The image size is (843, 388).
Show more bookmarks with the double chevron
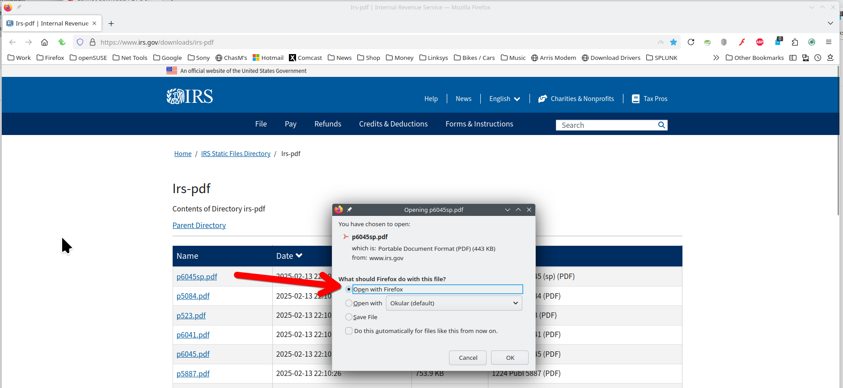[x=716, y=58]
